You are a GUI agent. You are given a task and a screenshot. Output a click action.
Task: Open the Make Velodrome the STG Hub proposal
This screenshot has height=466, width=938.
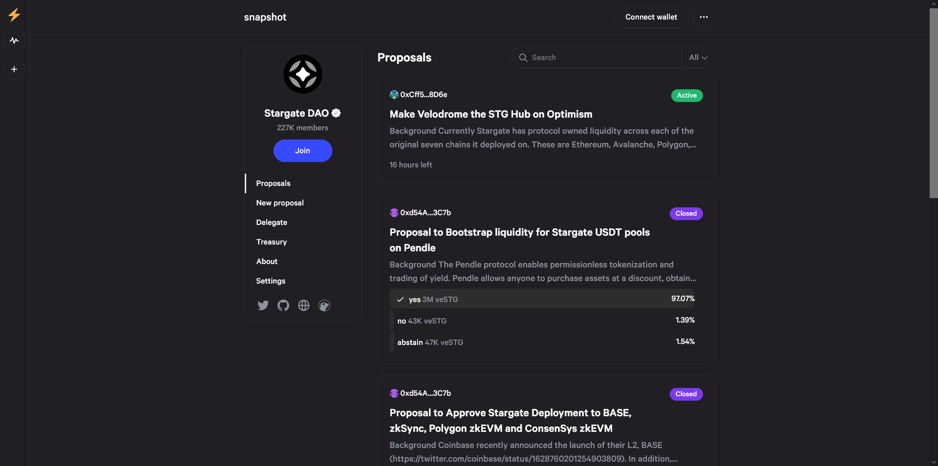click(x=490, y=114)
